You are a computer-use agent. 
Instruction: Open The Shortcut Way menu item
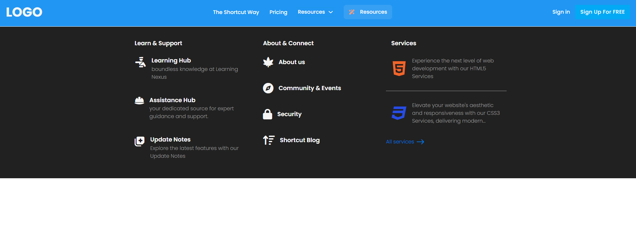[236, 12]
